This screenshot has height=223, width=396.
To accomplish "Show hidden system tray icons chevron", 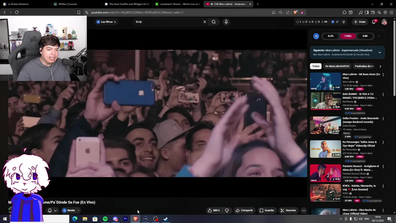I will coord(341,219).
